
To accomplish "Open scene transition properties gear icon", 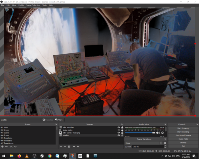I will pos(165,143).
